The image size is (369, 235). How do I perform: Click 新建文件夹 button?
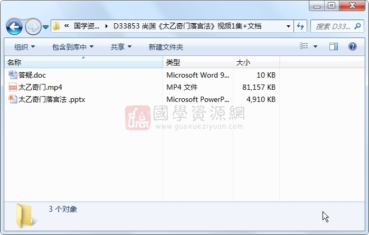coord(166,47)
